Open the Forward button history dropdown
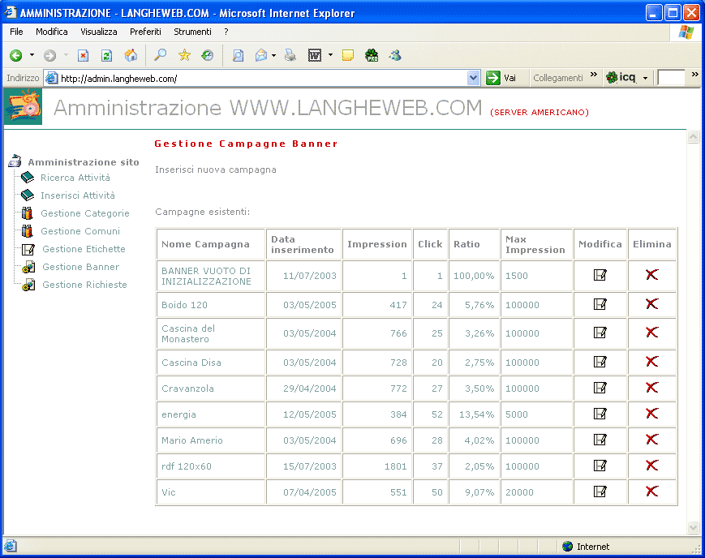This screenshot has width=705, height=558. click(66, 55)
